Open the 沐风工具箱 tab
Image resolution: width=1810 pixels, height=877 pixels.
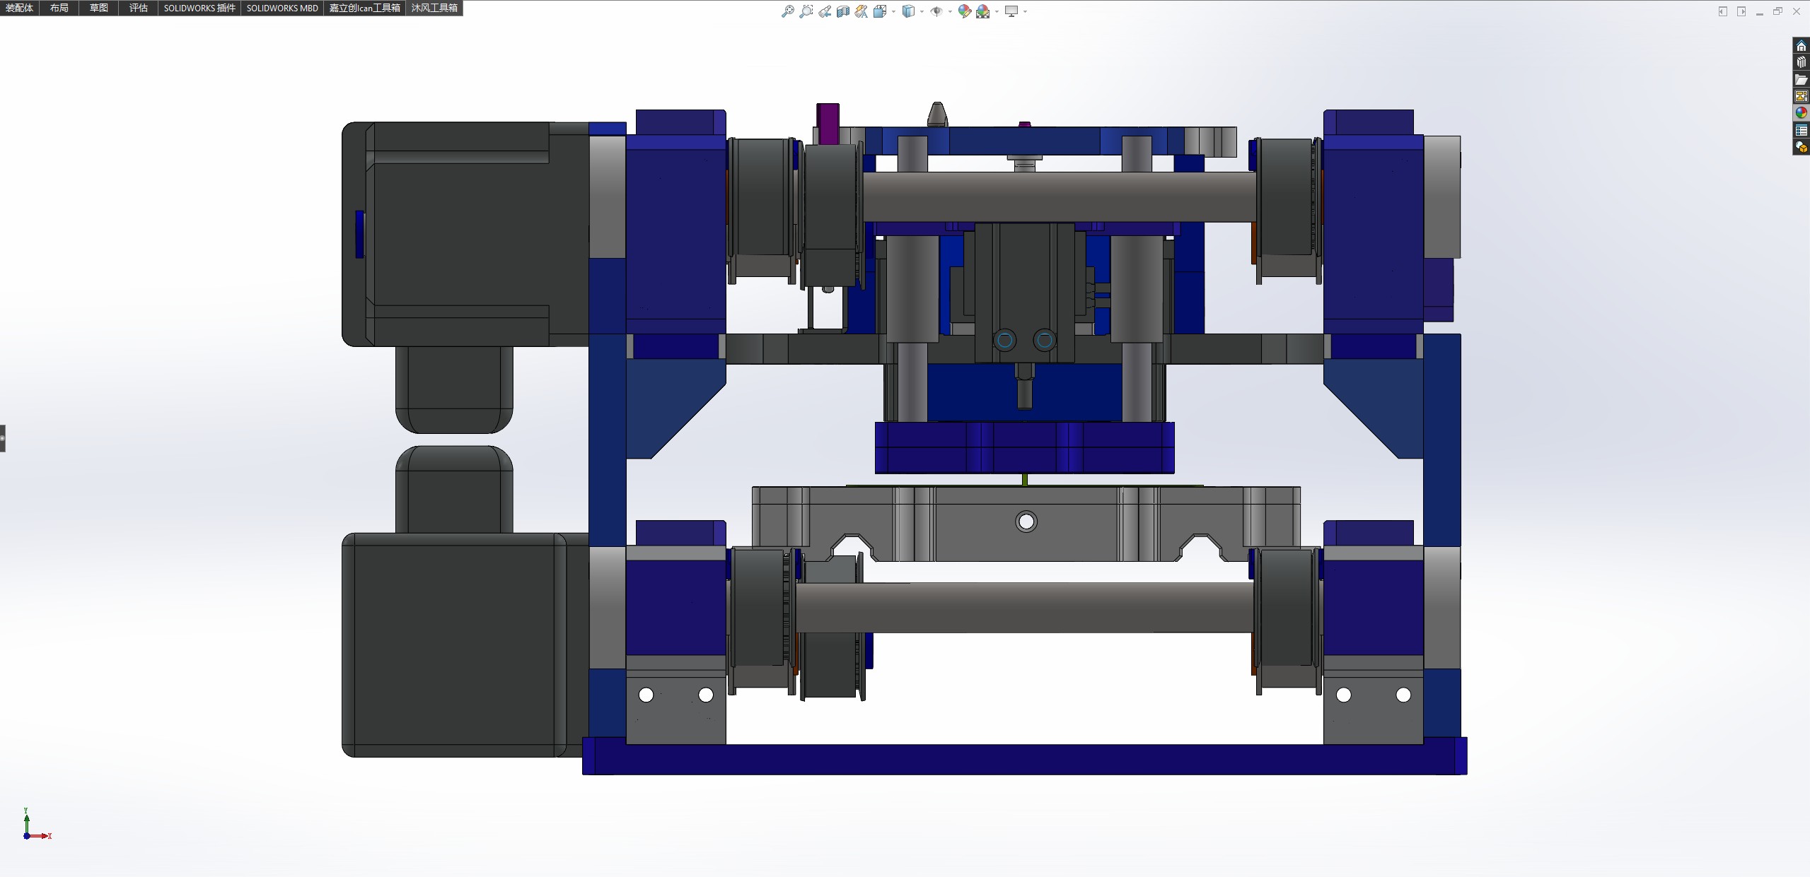pos(434,8)
